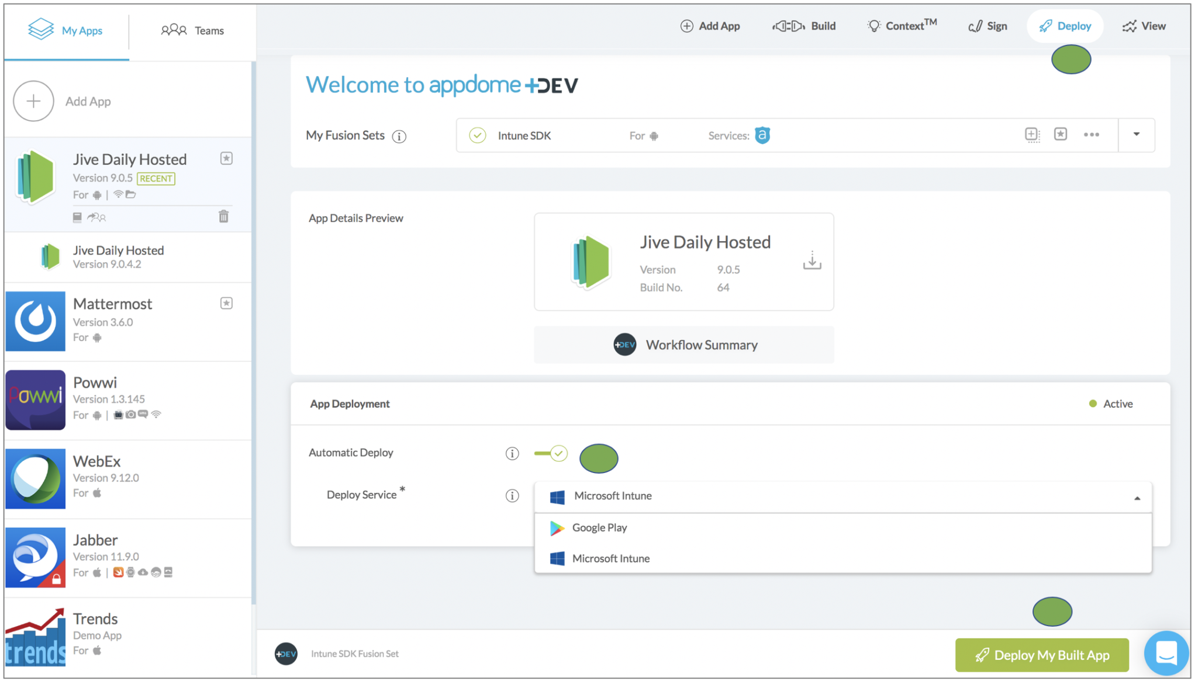Viewport: 1198px width, 681px height.
Task: Favorite Jive Daily Hosted with star icon
Action: (x=226, y=158)
